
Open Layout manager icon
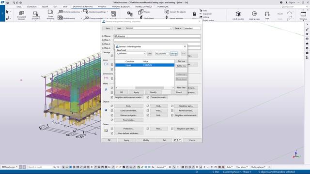pyautogui.click(x=167, y=18)
